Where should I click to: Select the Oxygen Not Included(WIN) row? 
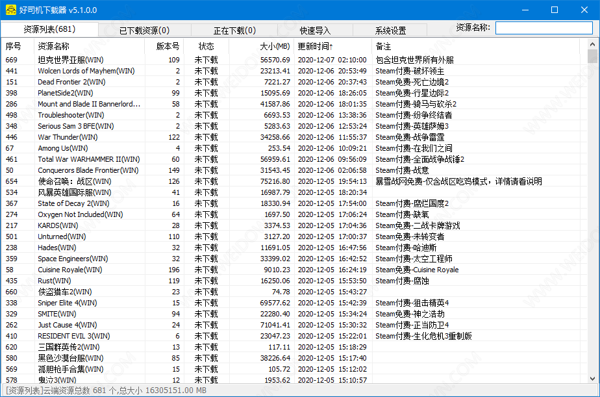tap(294, 215)
